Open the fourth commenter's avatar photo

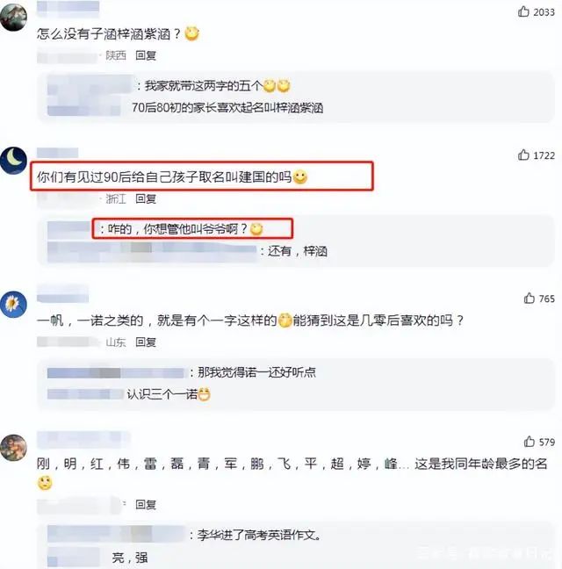click(13, 448)
